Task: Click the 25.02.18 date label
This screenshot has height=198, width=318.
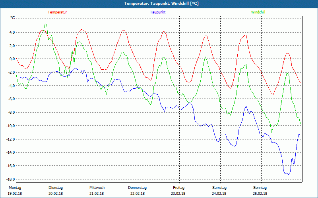Action: click(x=260, y=194)
